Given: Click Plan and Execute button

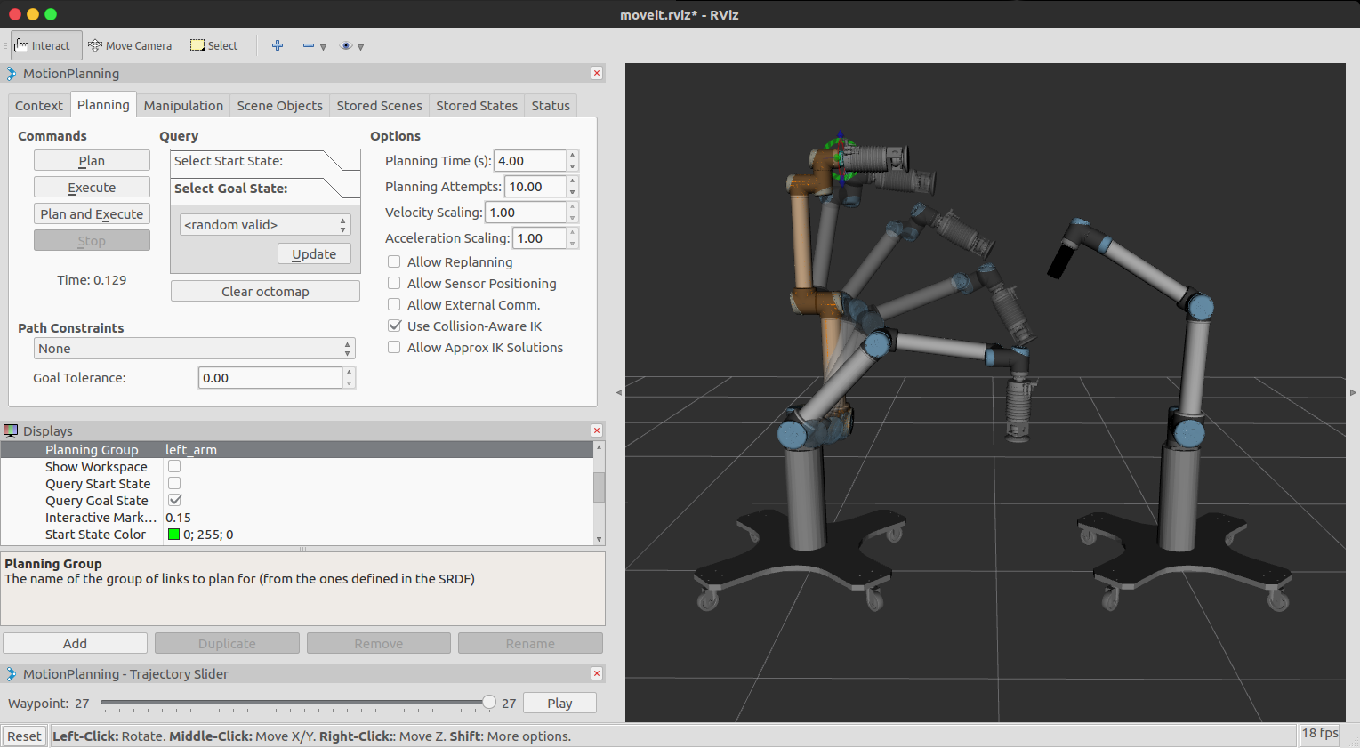Looking at the screenshot, I should coord(92,213).
